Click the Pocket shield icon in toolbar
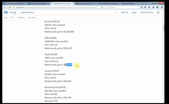169x104 pixels. pos(157,7)
